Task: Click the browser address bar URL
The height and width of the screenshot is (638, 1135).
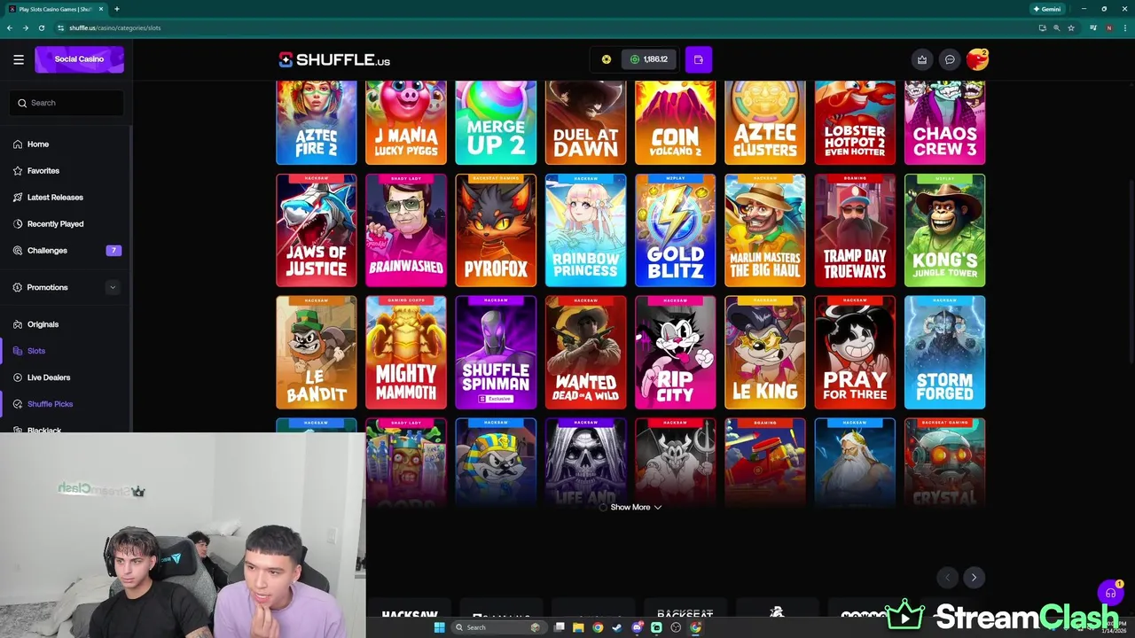Action: coord(115,27)
